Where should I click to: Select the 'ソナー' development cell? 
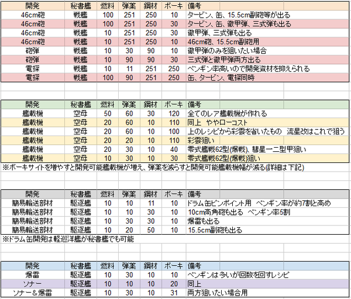tap(33, 284)
